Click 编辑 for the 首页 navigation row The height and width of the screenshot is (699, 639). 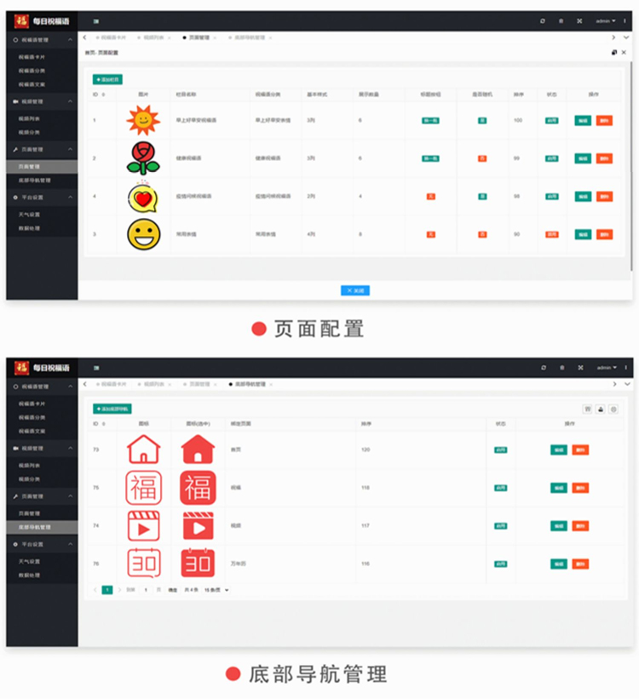[559, 450]
